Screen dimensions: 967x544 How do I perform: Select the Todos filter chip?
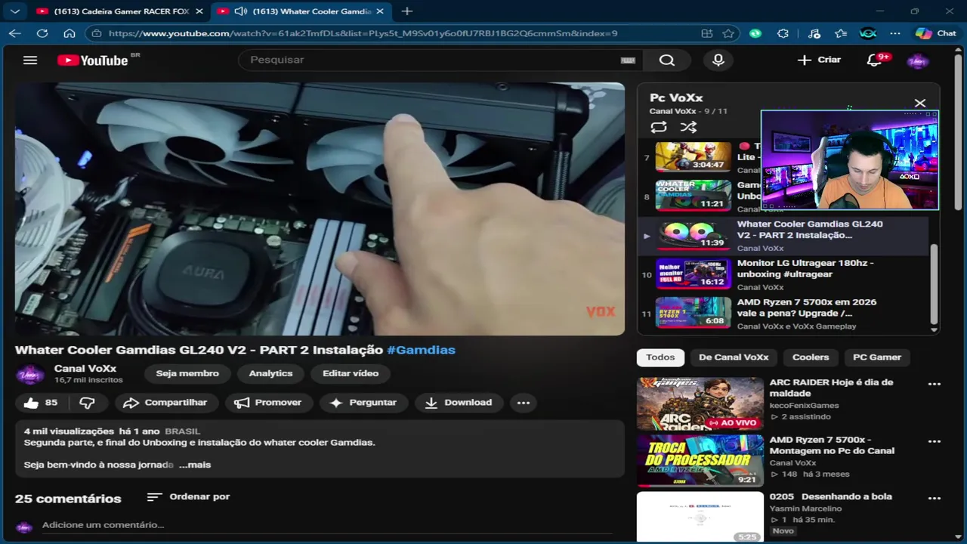pyautogui.click(x=660, y=357)
